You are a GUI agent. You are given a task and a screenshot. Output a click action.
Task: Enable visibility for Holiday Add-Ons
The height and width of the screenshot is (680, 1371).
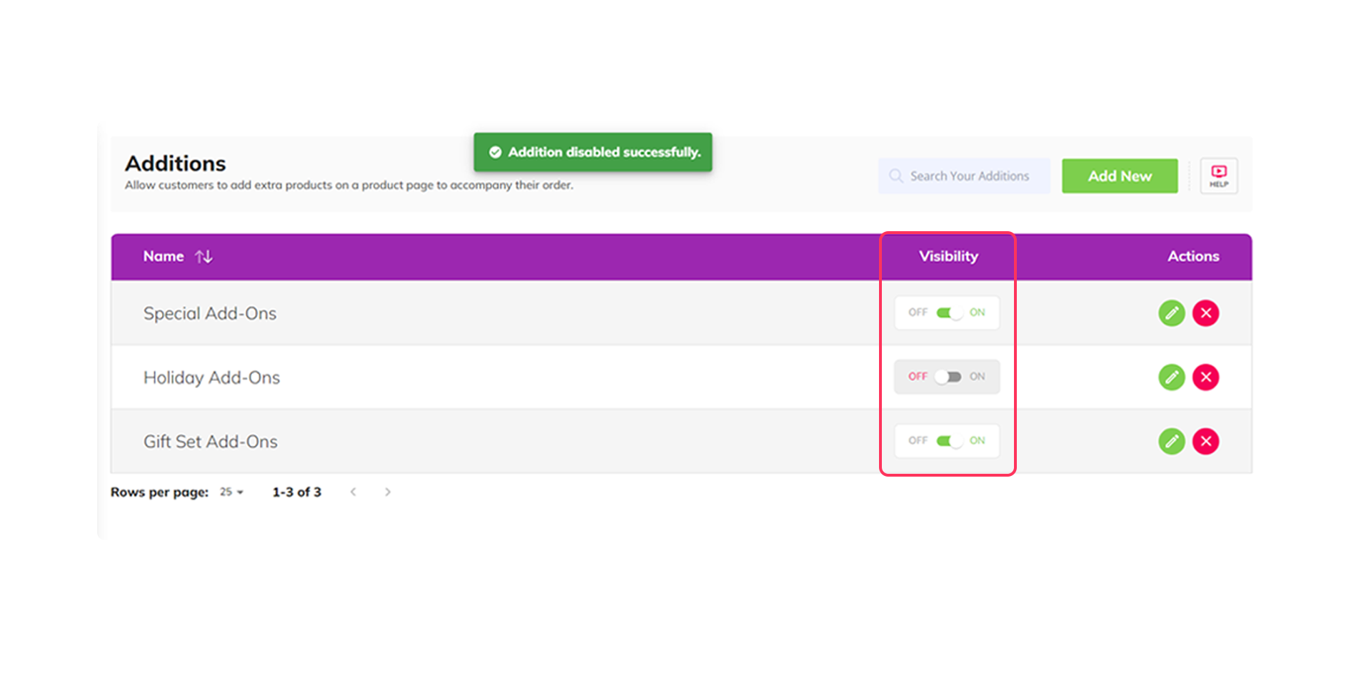tap(947, 377)
